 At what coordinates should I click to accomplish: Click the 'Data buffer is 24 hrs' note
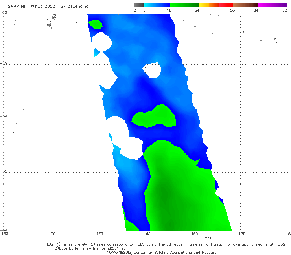[x=90, y=248]
